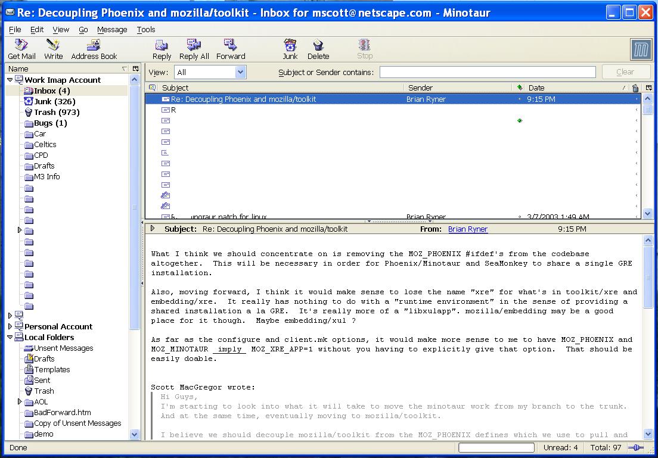
Task: Select the Inbox (4) folder
Action: 52,91
